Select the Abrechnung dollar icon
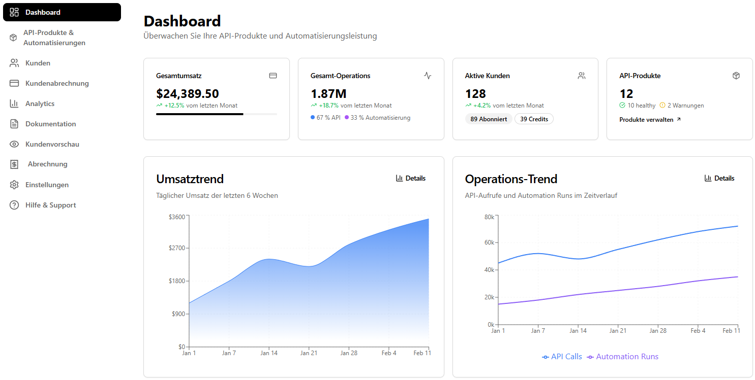Screen dimensions: 755x380 [x=14, y=164]
